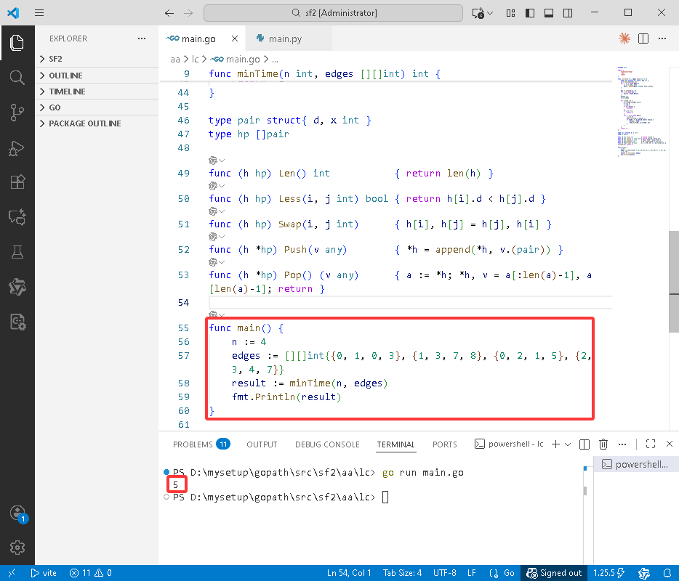679x581 pixels.
Task: Close the bottom panel
Action: (670, 444)
